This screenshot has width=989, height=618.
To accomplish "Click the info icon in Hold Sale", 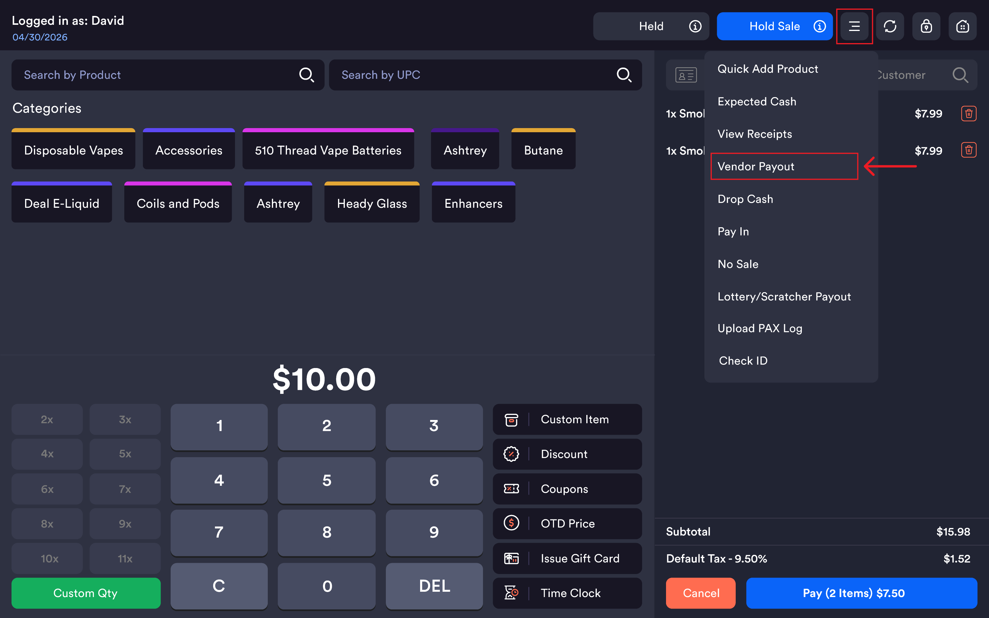I will pos(819,26).
